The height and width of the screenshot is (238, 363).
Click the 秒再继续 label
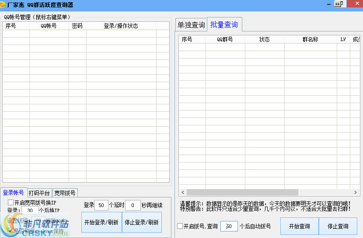coord(152,205)
